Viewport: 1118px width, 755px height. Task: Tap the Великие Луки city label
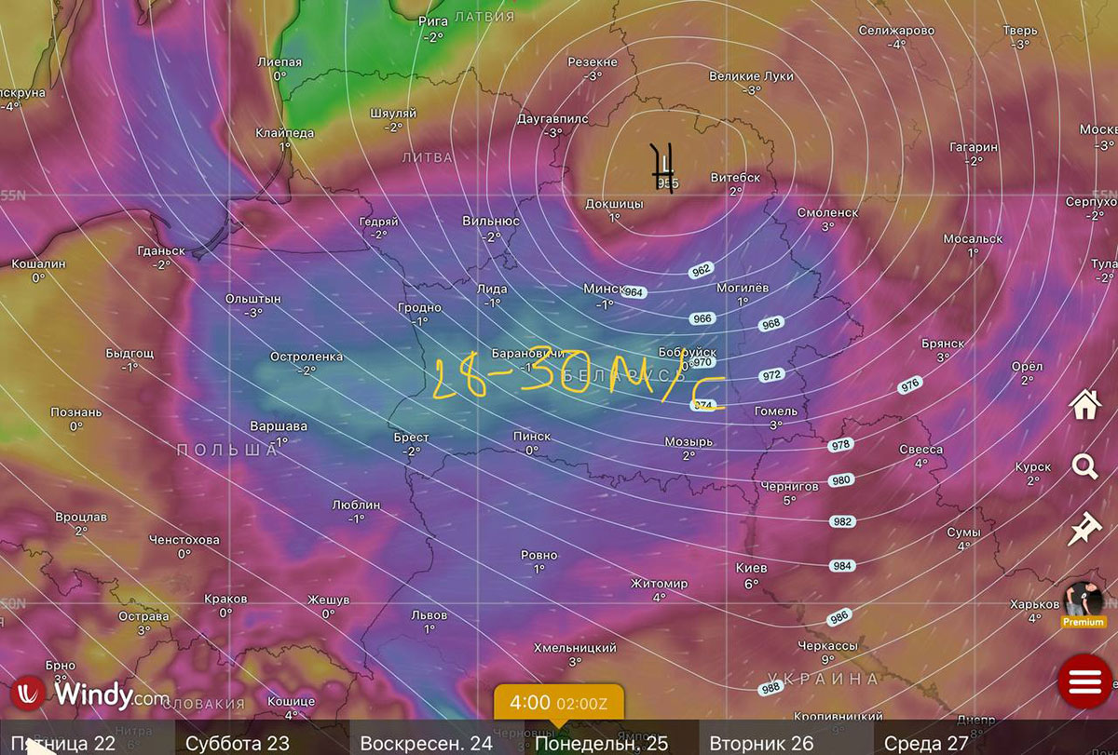coord(753,76)
